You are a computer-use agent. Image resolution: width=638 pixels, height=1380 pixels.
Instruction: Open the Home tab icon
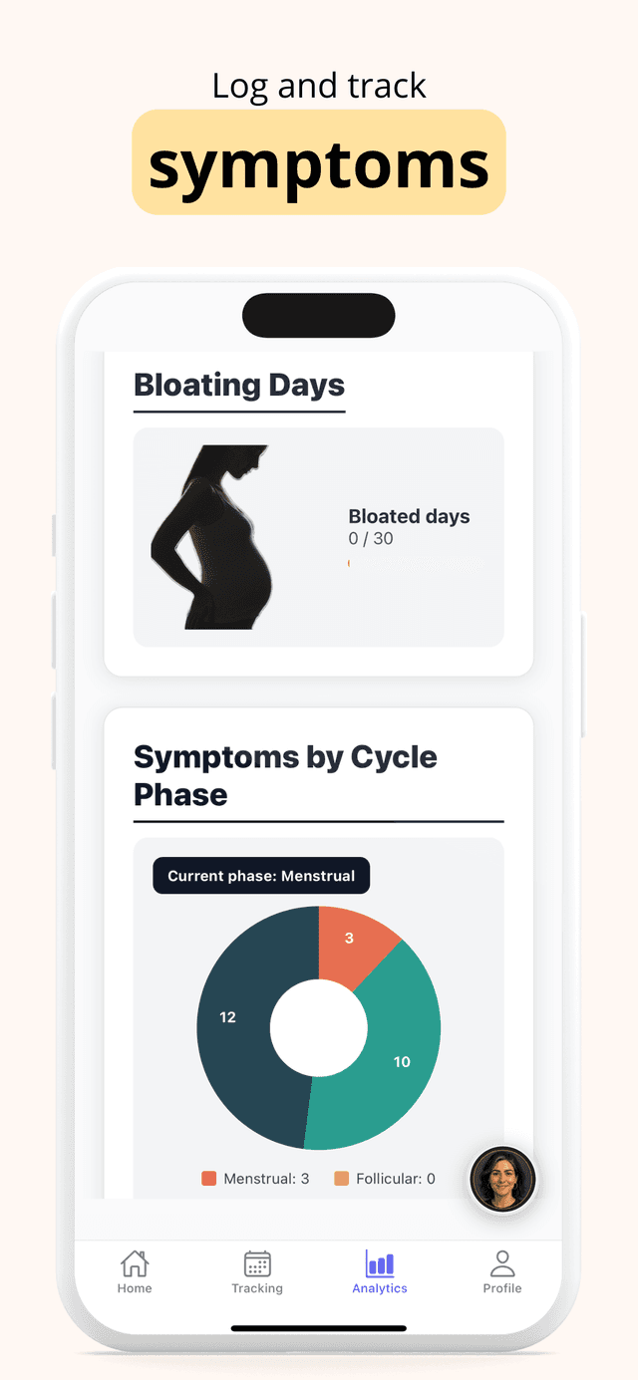tap(134, 1262)
